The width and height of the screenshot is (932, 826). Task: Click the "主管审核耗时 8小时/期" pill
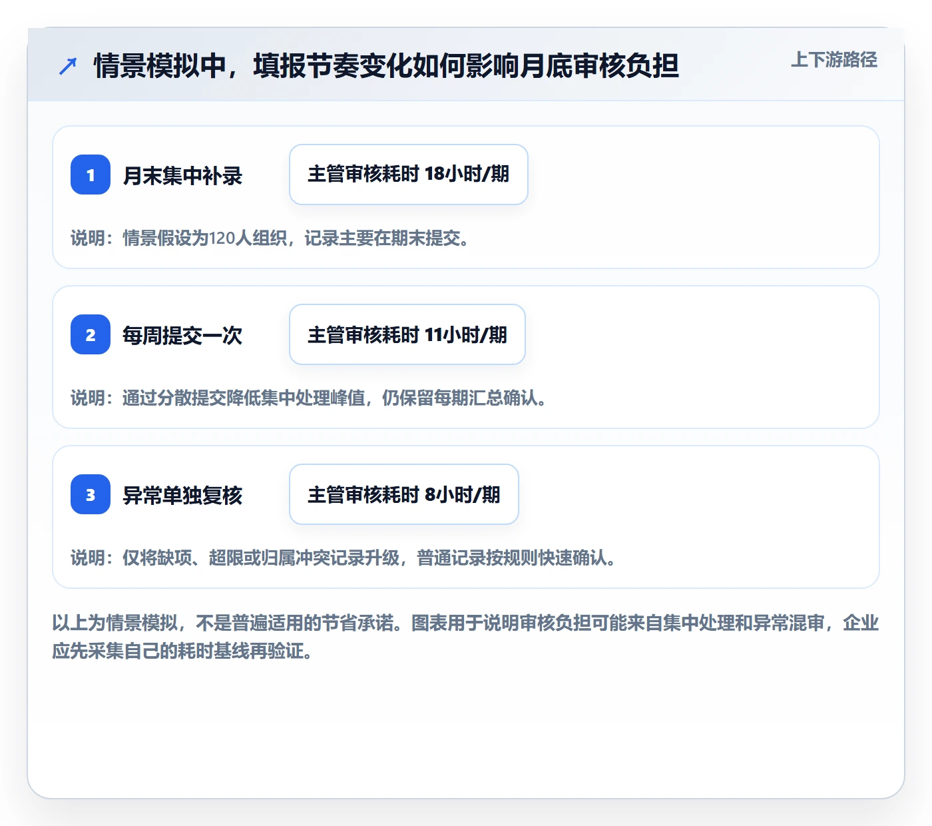coord(404,494)
